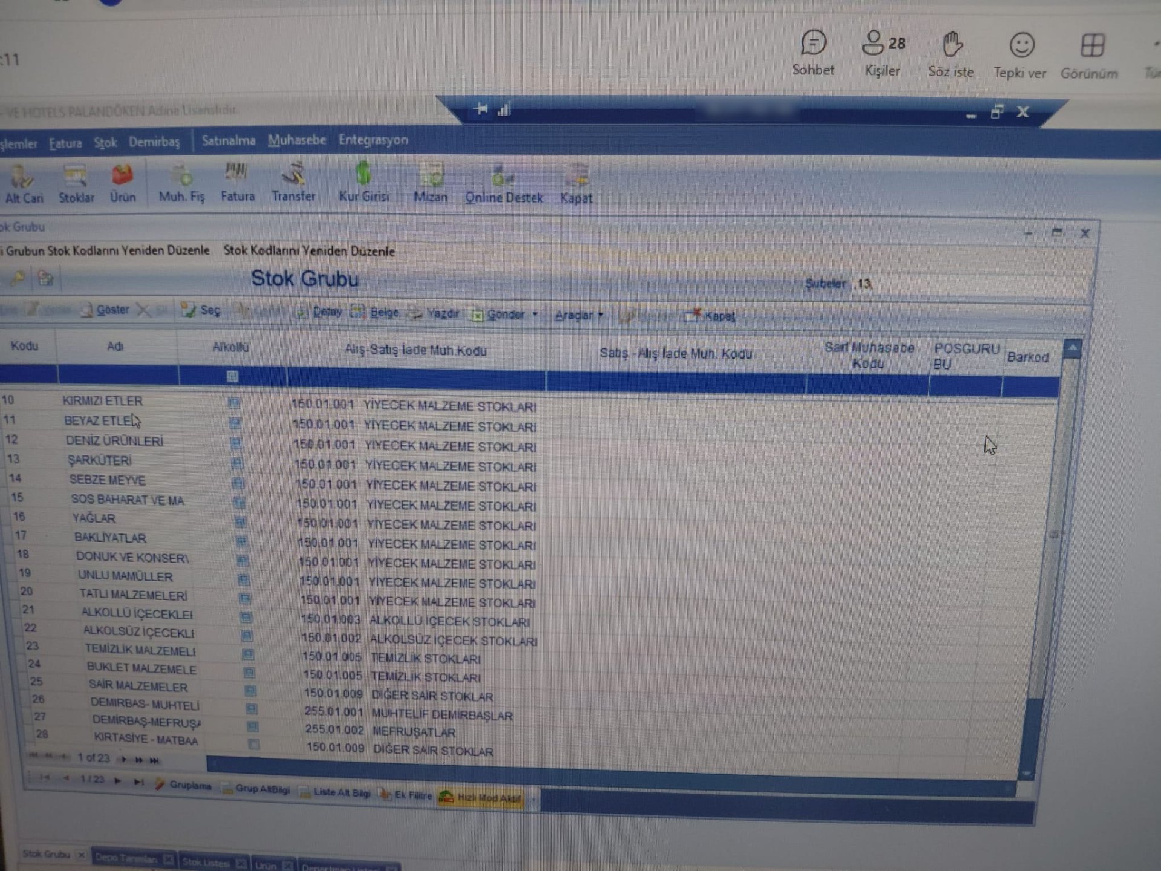Toggle Alkollü checkbox for ŞARKÜTERİ
This screenshot has width=1161, height=871.
tap(238, 463)
